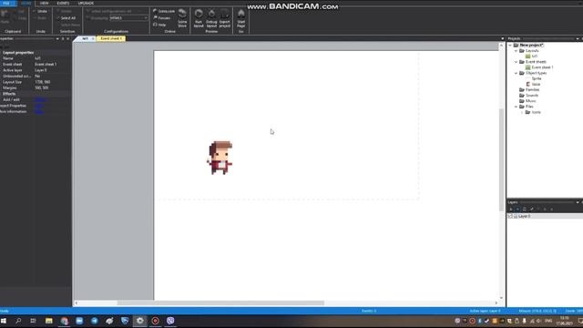583x328 pixels.
Task: Open the Forum link in Online group
Action: 162,18
